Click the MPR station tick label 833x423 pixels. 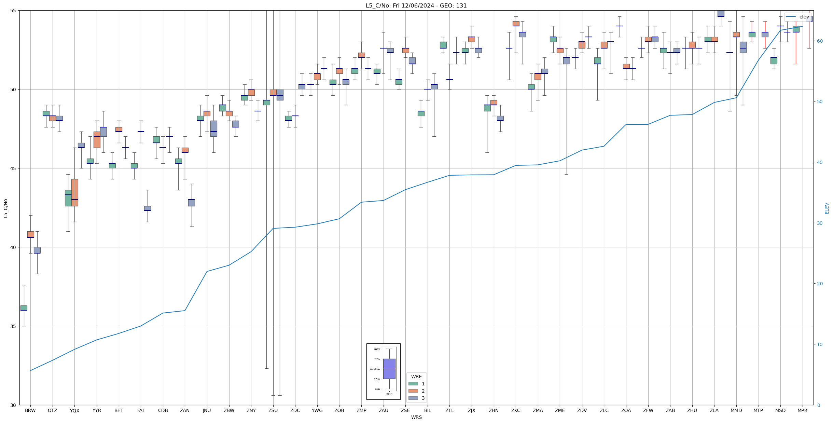[x=802, y=411]
